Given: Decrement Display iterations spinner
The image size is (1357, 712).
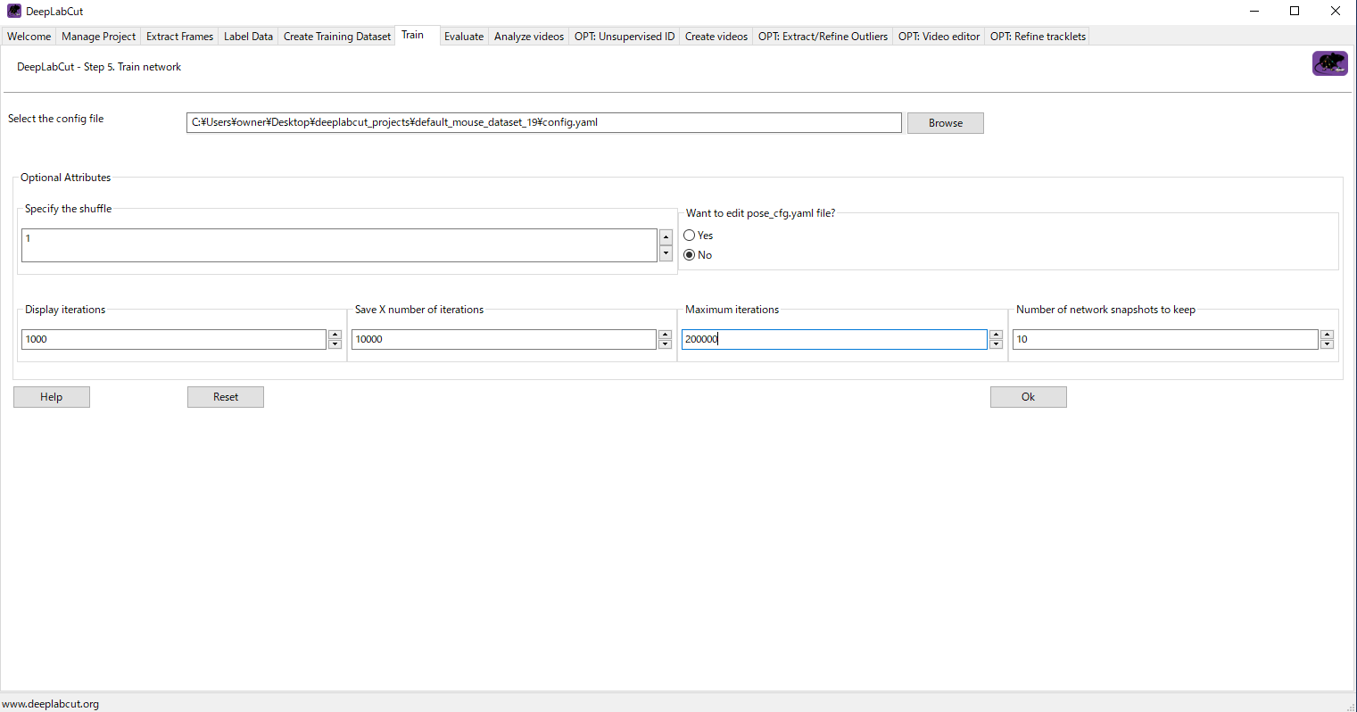Looking at the screenshot, I should coord(335,344).
